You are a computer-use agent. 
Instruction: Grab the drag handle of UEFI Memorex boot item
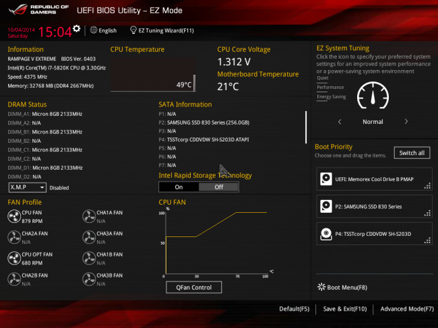(427, 186)
